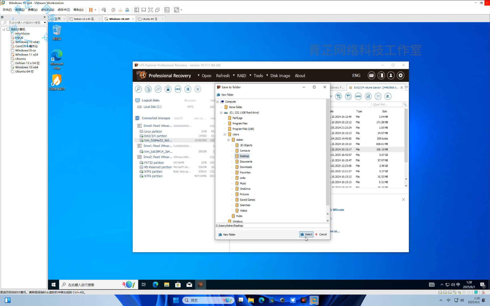Image resolution: width=490 pixels, height=306 pixels.
Task: Open the dropdown arrow before Open menu
Action: point(198,75)
